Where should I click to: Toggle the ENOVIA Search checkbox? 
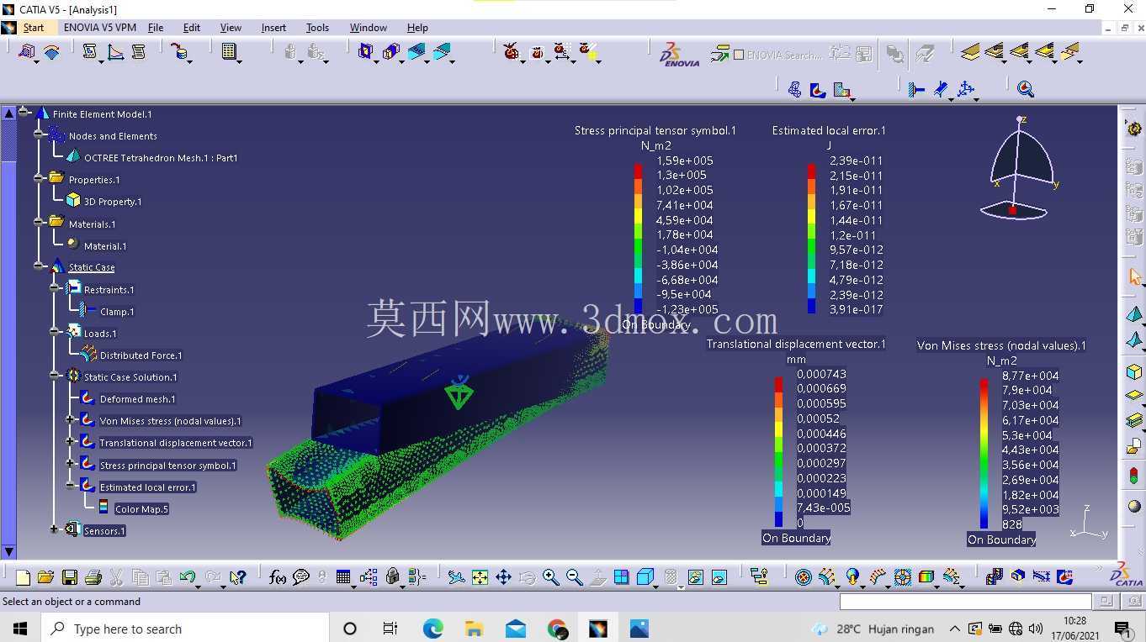(739, 55)
